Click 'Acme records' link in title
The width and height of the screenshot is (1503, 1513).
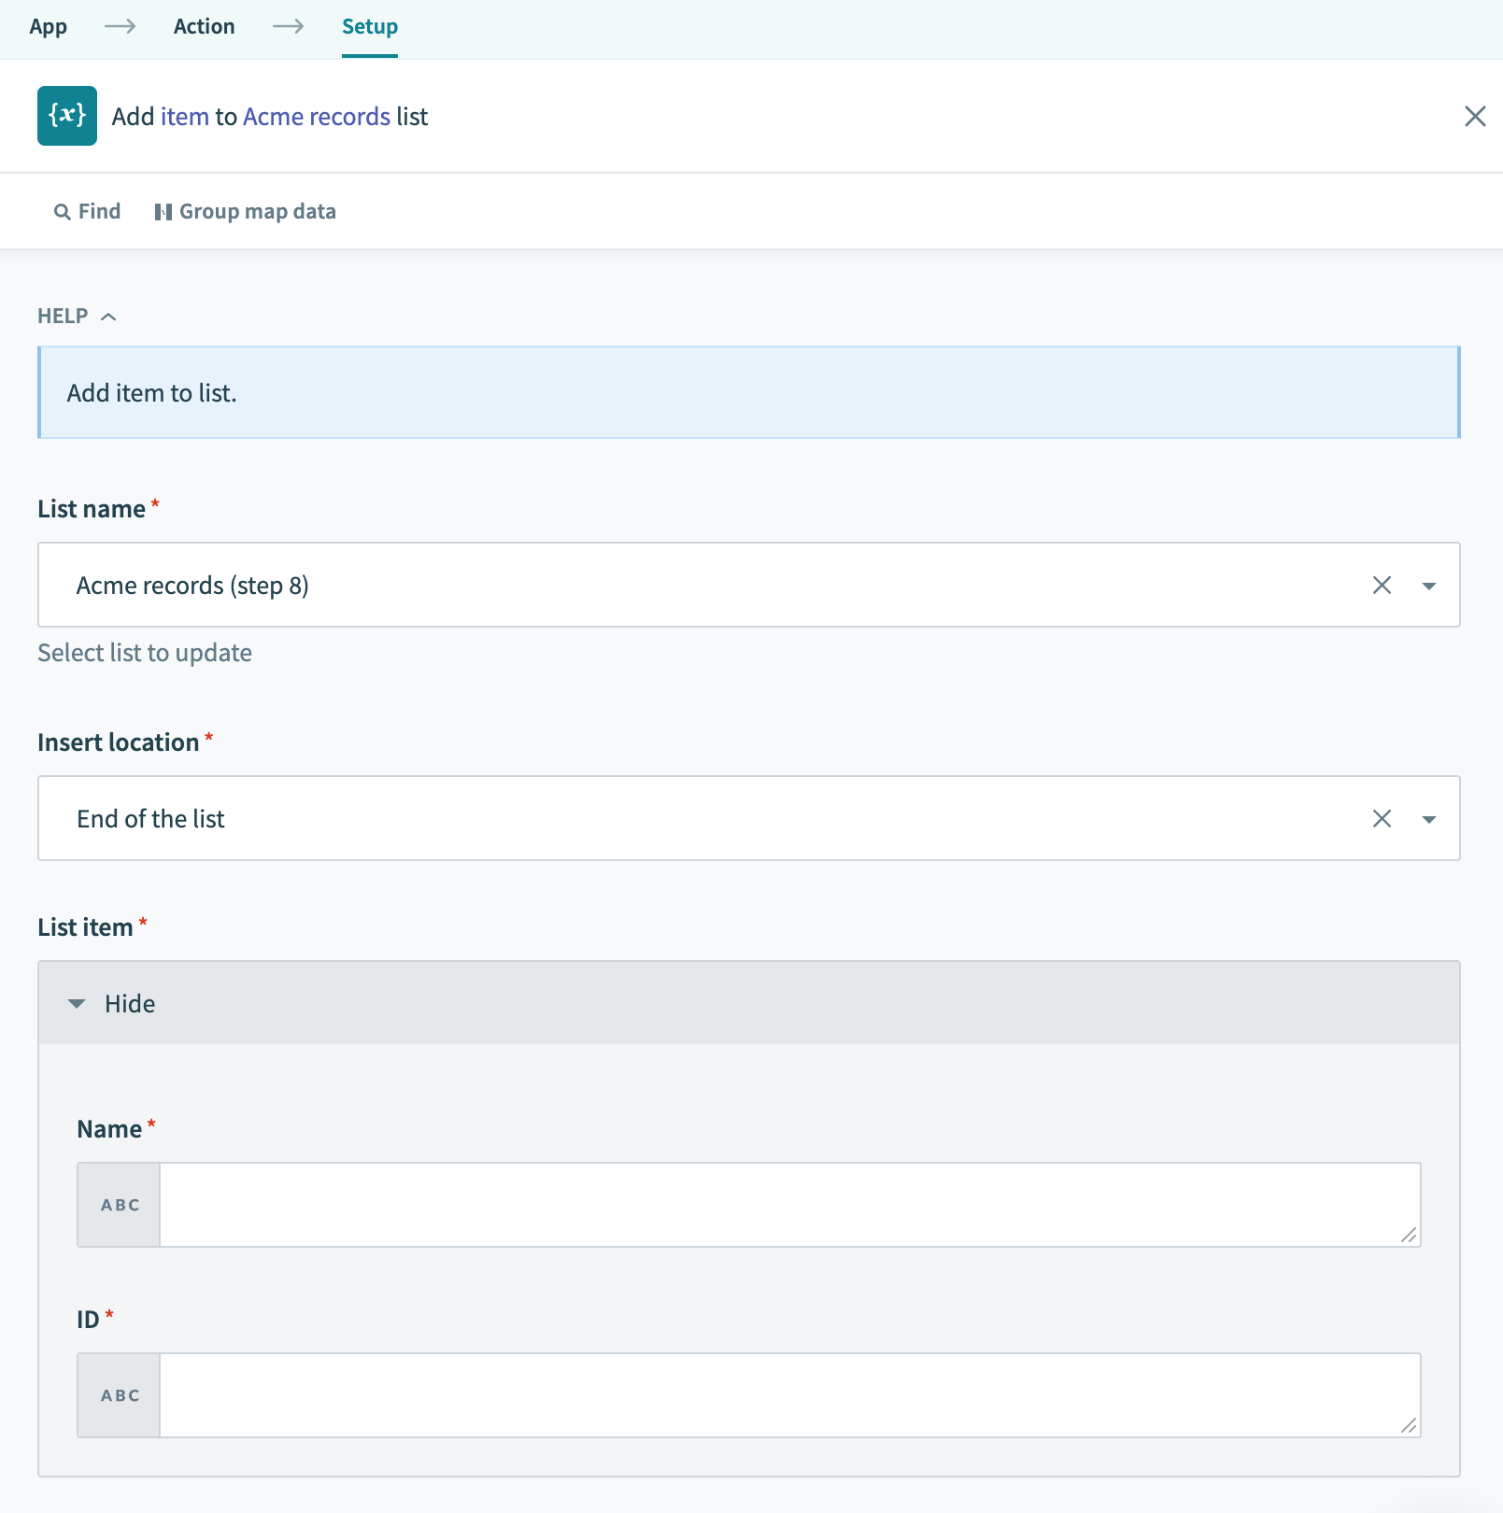(317, 117)
